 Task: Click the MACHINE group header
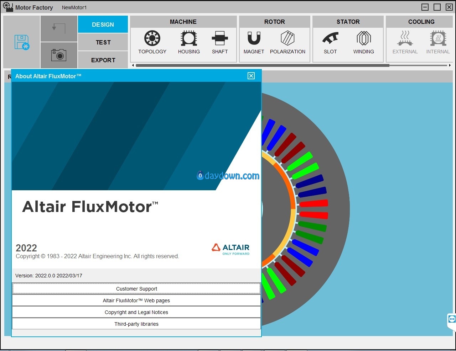(183, 22)
